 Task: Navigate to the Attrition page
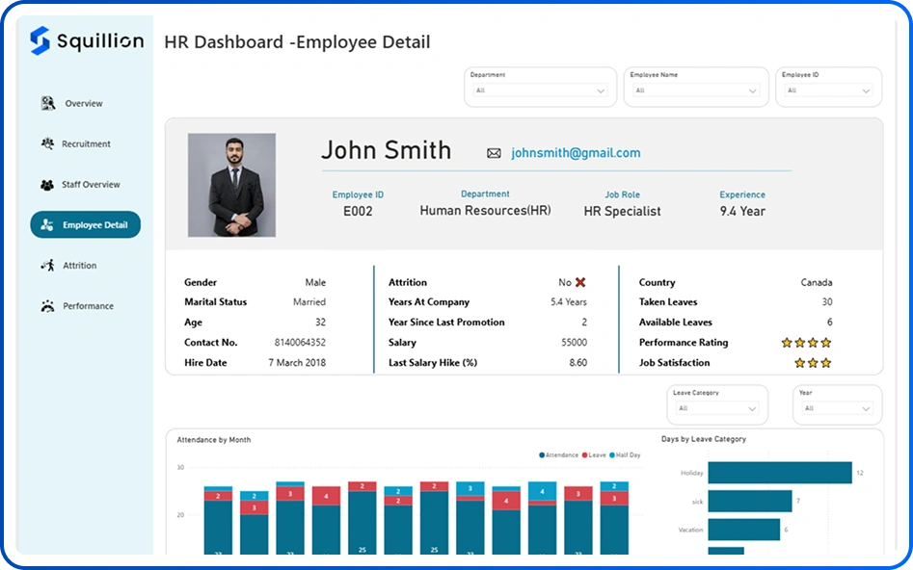(80, 265)
